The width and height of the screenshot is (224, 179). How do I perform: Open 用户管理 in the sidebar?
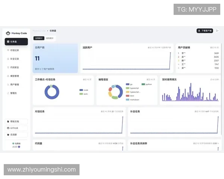tap(16, 85)
